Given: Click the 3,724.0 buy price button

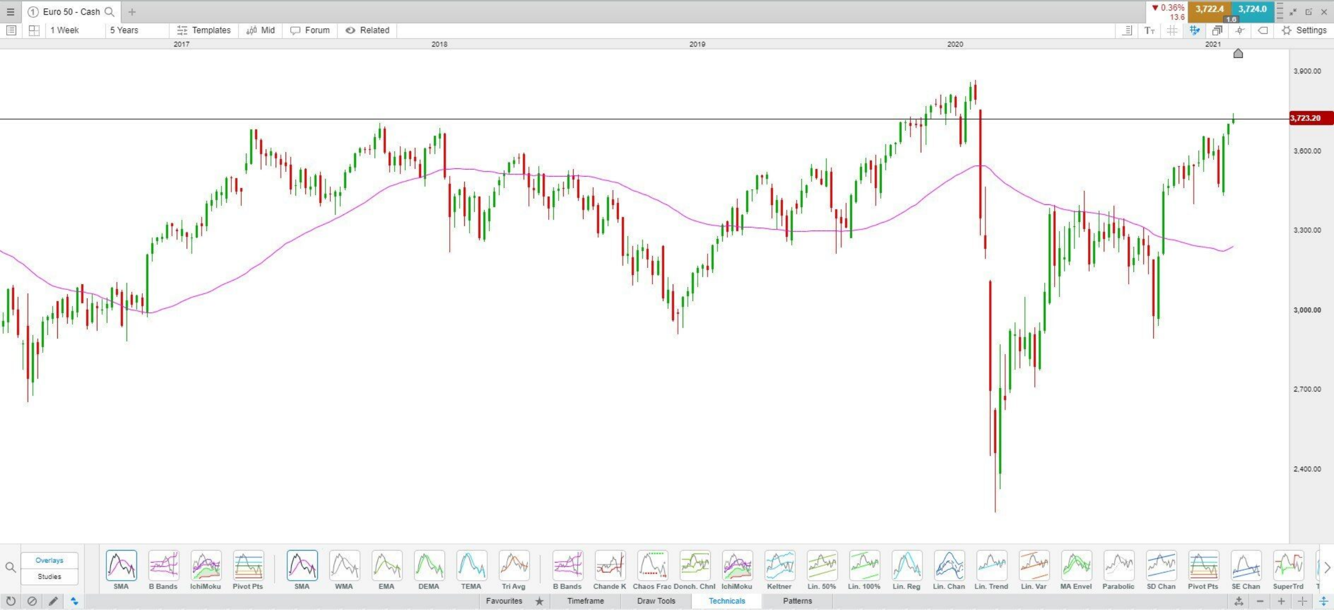Looking at the screenshot, I should [x=1252, y=9].
